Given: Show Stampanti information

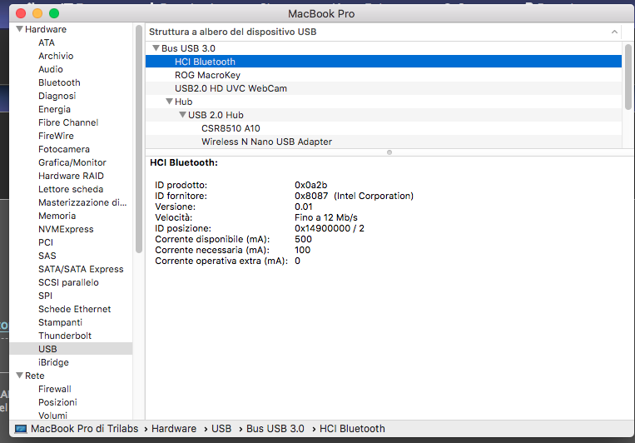Looking at the screenshot, I should click(61, 322).
